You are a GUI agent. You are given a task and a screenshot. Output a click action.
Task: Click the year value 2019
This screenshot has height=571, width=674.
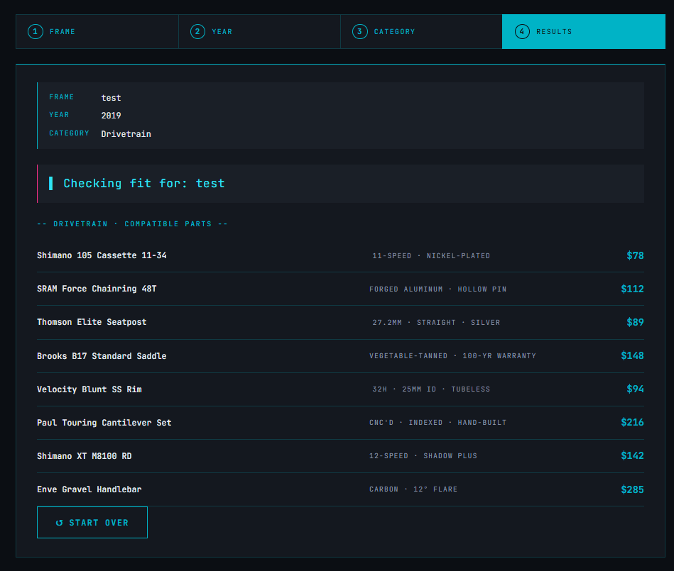(x=111, y=116)
